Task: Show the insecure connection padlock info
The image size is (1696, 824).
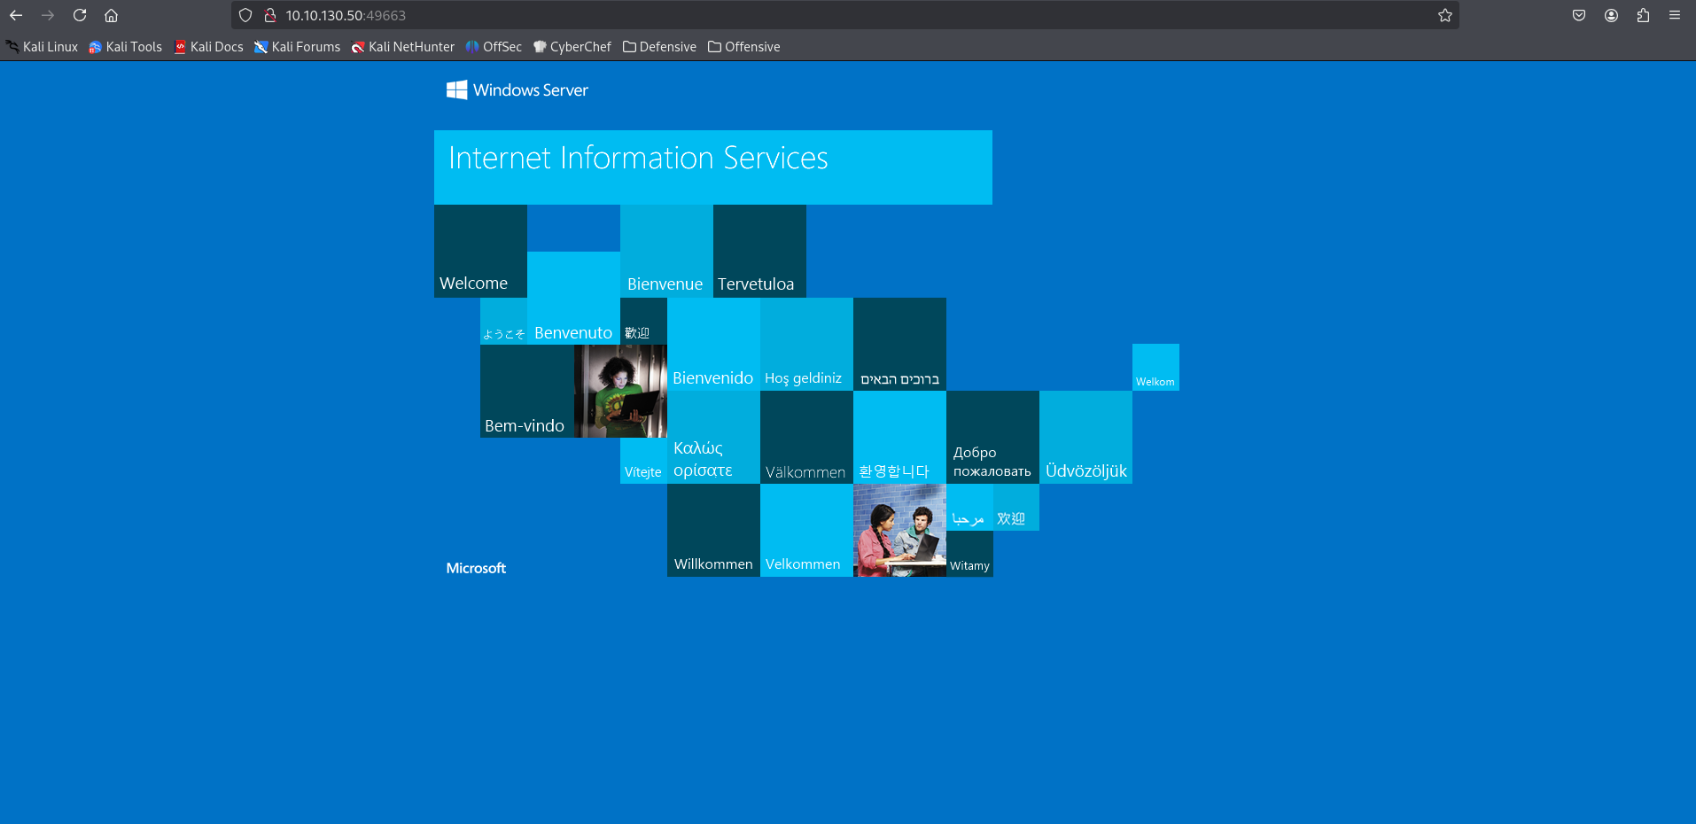Action: pos(270,15)
